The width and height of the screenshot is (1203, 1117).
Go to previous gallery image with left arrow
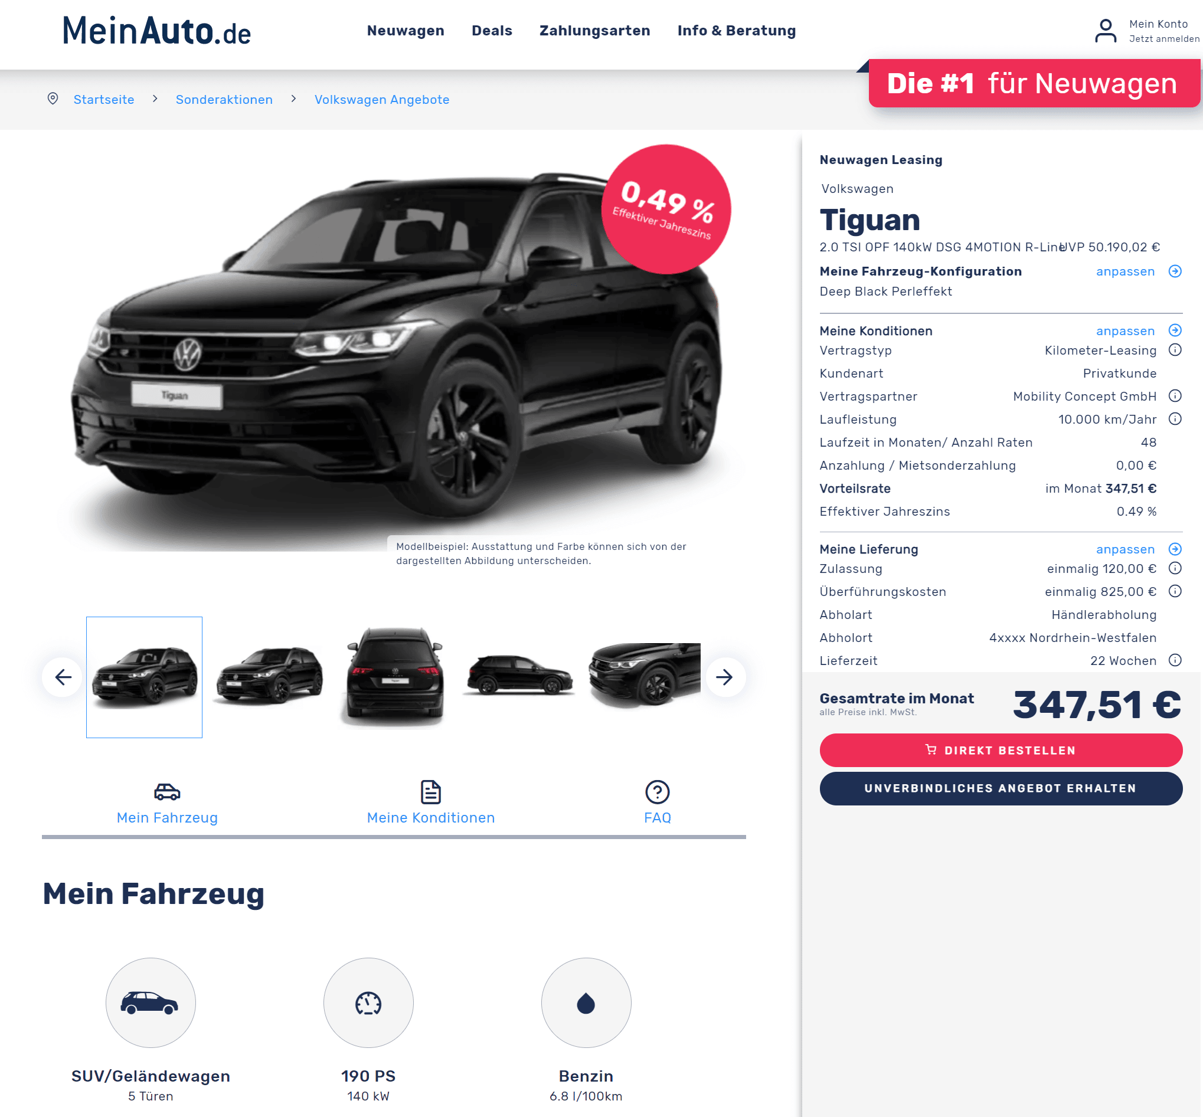pyautogui.click(x=62, y=677)
